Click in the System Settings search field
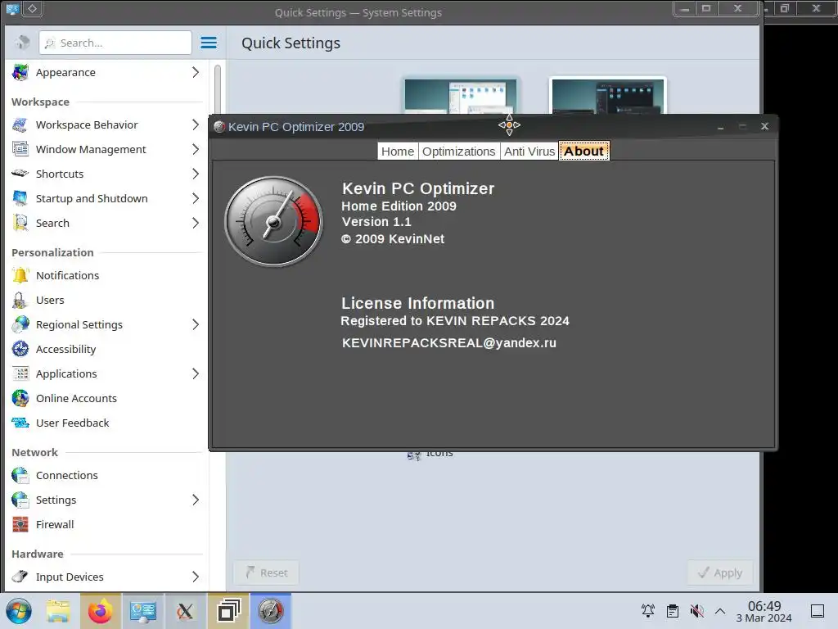The width and height of the screenshot is (838, 629). point(115,43)
